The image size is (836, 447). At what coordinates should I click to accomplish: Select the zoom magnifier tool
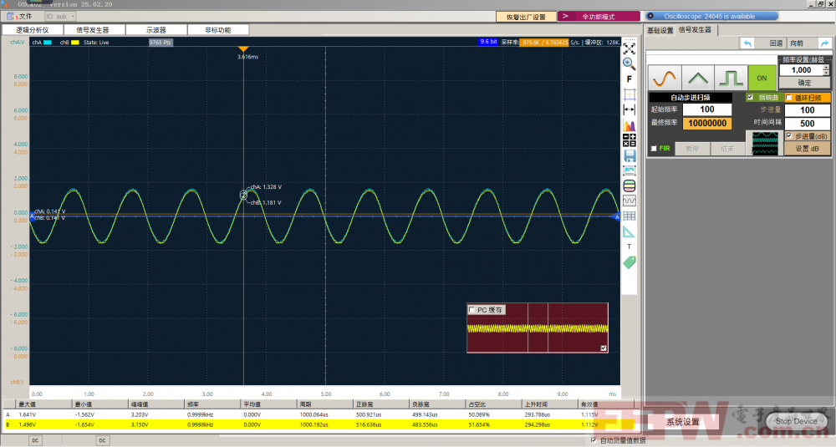(x=630, y=63)
